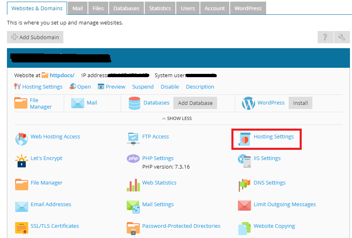Click the Web Hosting Access globe icon
Screen dimensions: 352x238
coord(22,139)
